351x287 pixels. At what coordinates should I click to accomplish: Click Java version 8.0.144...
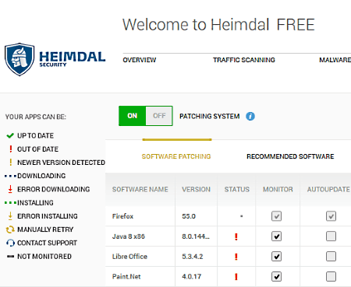tap(196, 236)
